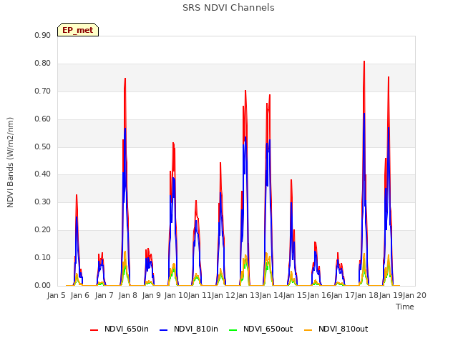Viewport: 458px width, 343px height.
Task: Click the blue peak near Jan 13
Action: pyautogui.click(x=245, y=137)
